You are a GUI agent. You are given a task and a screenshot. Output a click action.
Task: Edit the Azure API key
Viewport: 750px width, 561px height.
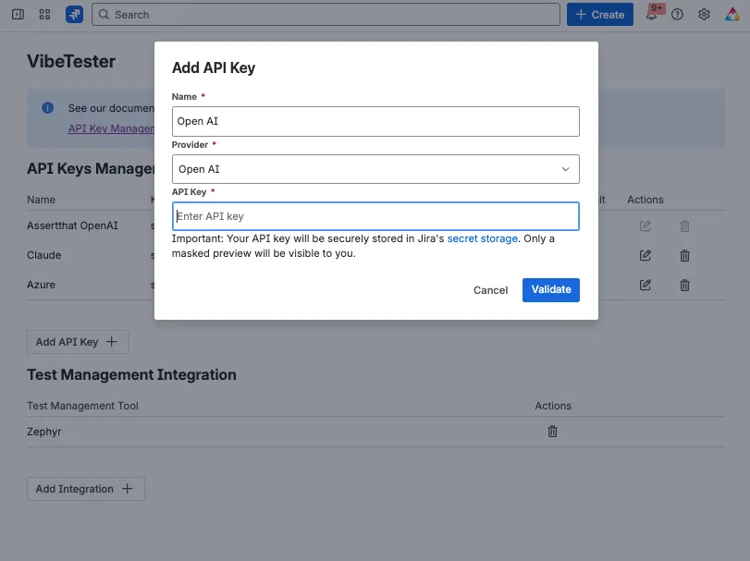[645, 285]
